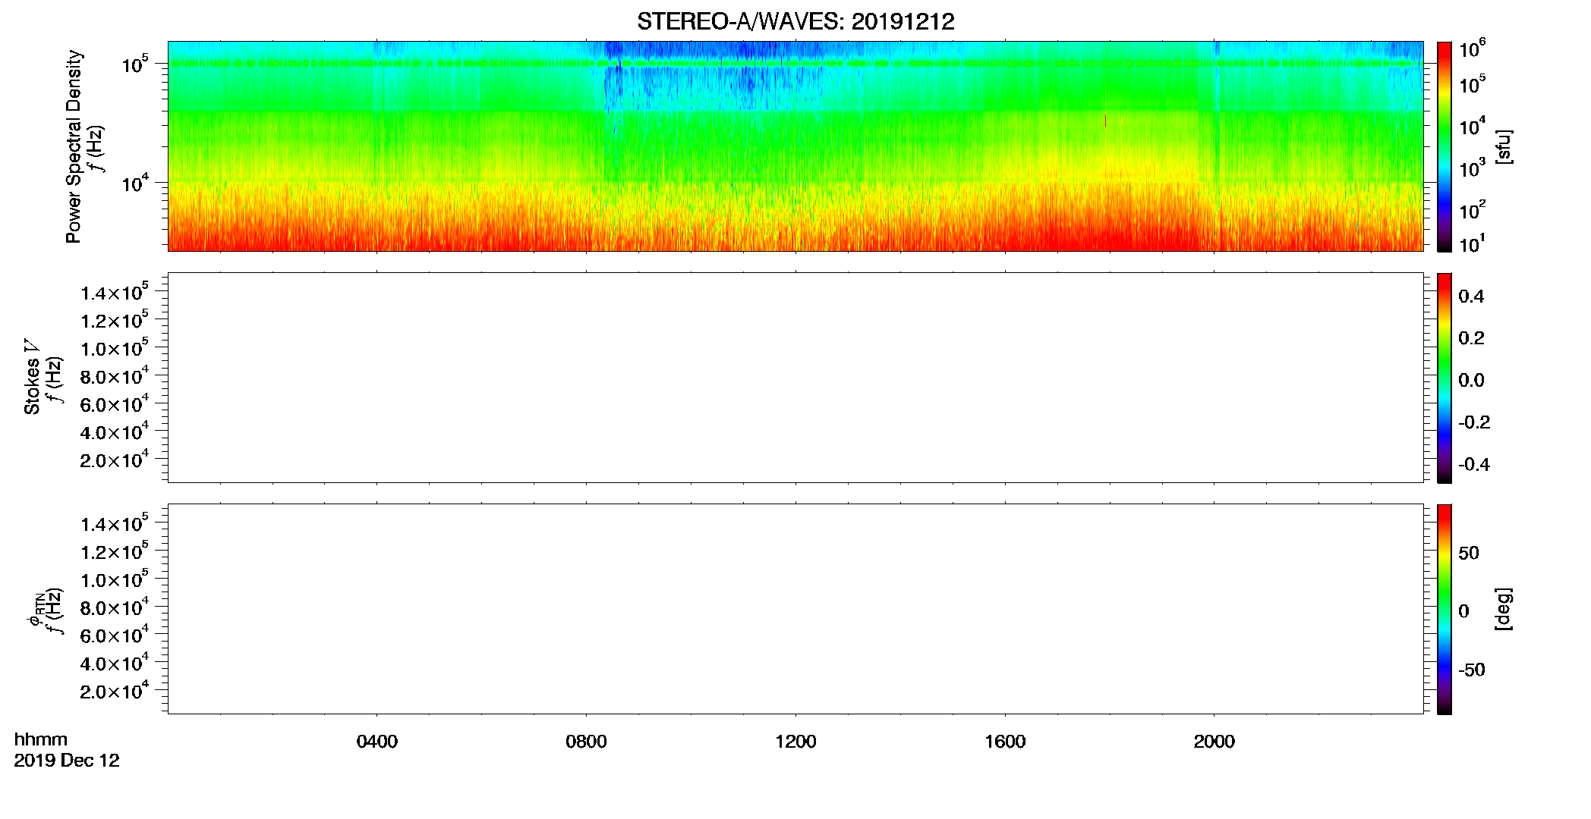Click the -50 label on degree color bar
The width and height of the screenshot is (1591, 819).
pos(1472,670)
